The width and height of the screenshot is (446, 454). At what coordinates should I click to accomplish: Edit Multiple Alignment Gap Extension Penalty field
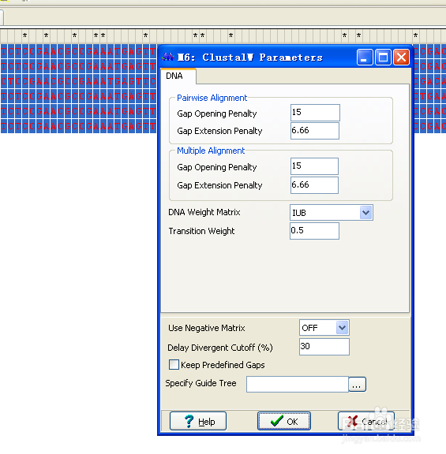[314, 185]
